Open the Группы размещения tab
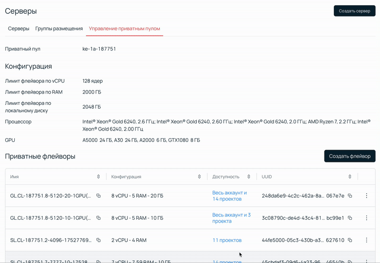This screenshot has width=380, height=263. coord(59,28)
